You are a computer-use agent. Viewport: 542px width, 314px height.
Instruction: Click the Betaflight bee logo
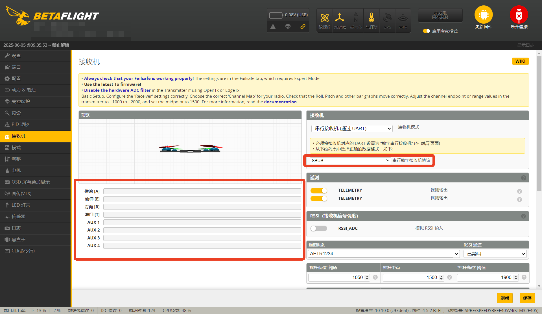point(18,16)
